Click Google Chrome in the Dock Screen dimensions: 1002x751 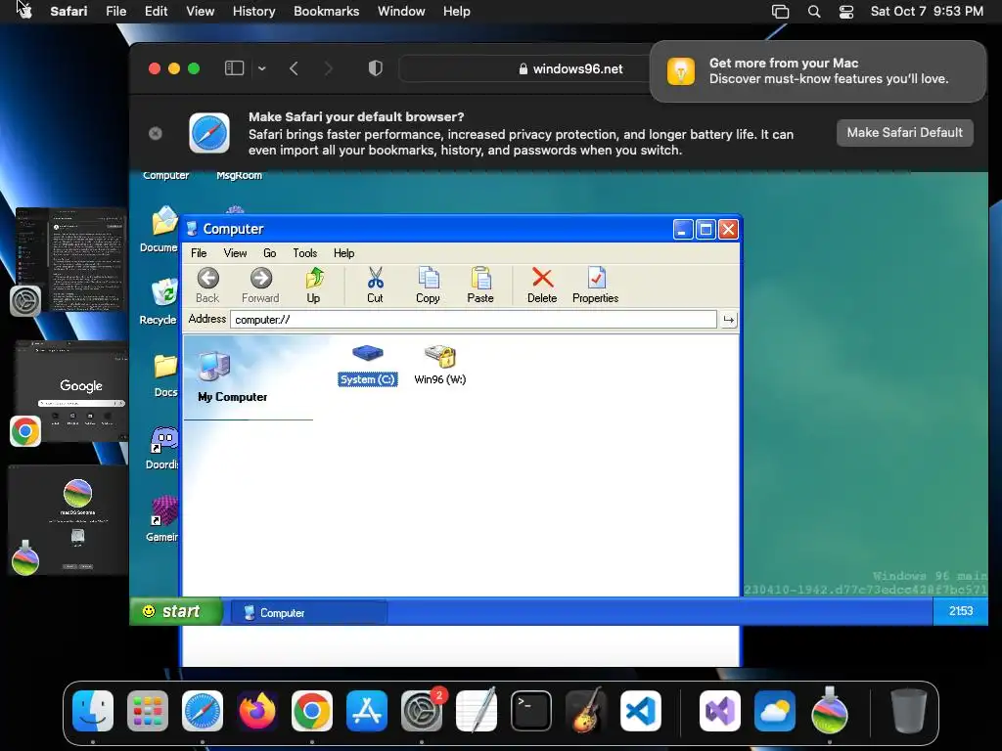click(x=312, y=711)
